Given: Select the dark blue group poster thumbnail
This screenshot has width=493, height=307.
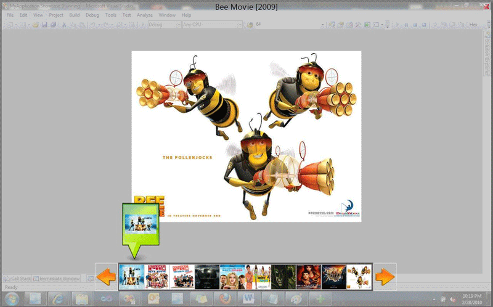Looking at the screenshot, I should 334,277.
